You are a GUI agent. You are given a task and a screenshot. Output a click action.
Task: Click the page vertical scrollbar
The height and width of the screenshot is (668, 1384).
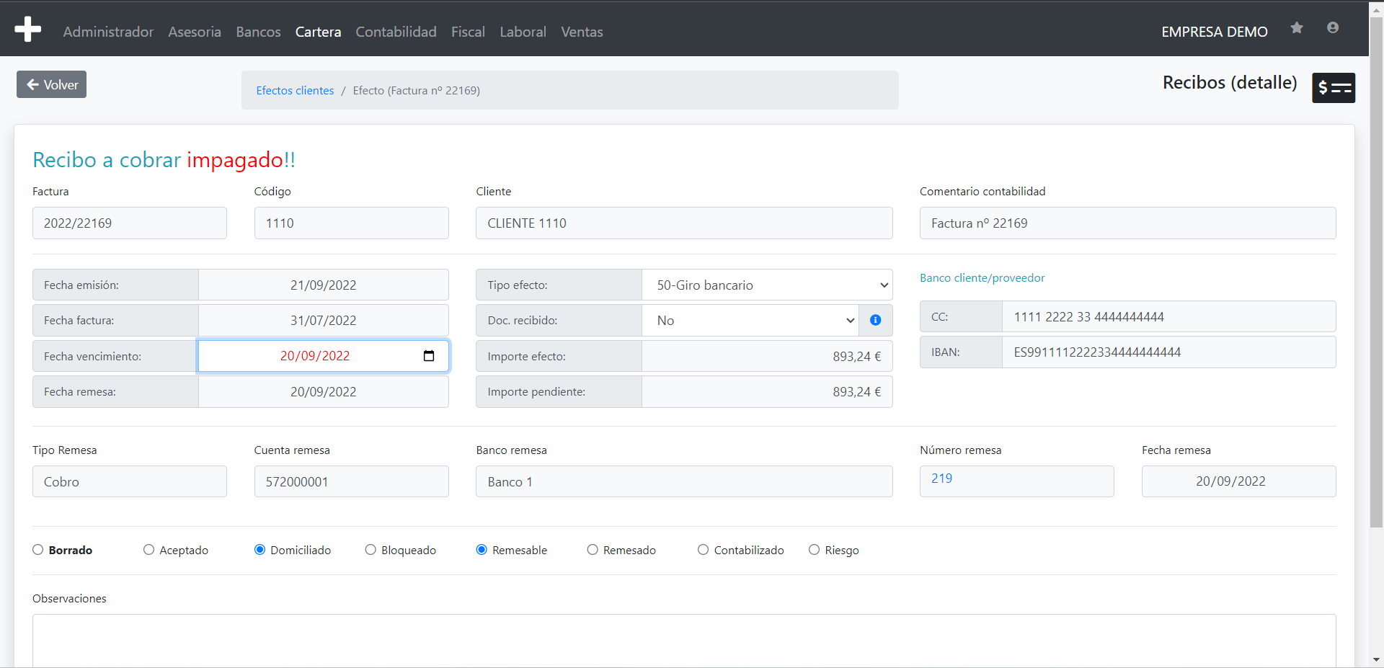point(1376,274)
